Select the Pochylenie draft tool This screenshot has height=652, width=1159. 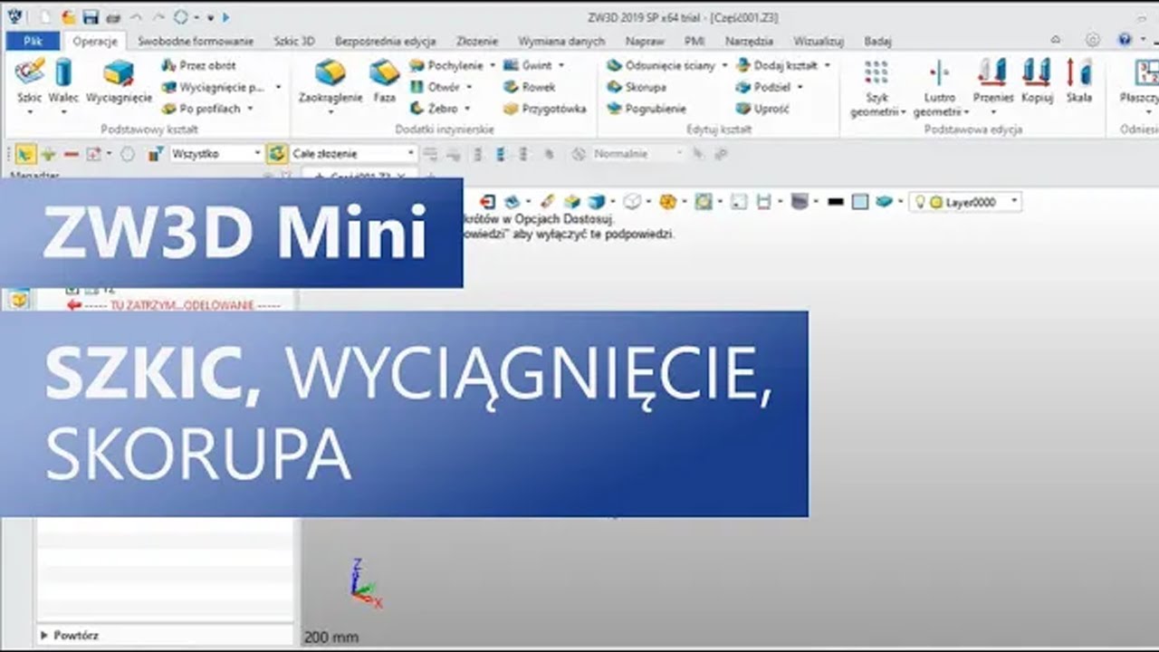pos(446,65)
